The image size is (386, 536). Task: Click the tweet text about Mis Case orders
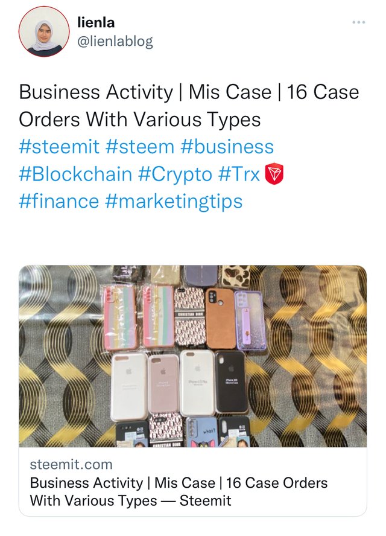pos(189,106)
